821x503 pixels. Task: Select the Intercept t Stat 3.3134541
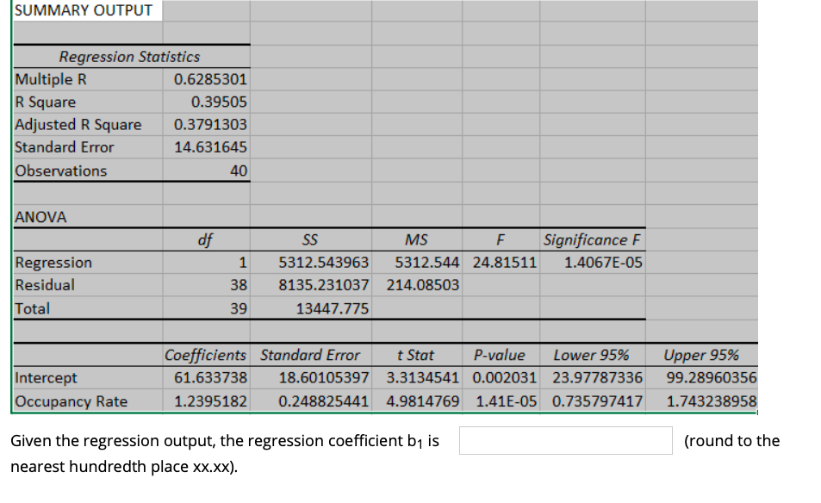(x=417, y=377)
